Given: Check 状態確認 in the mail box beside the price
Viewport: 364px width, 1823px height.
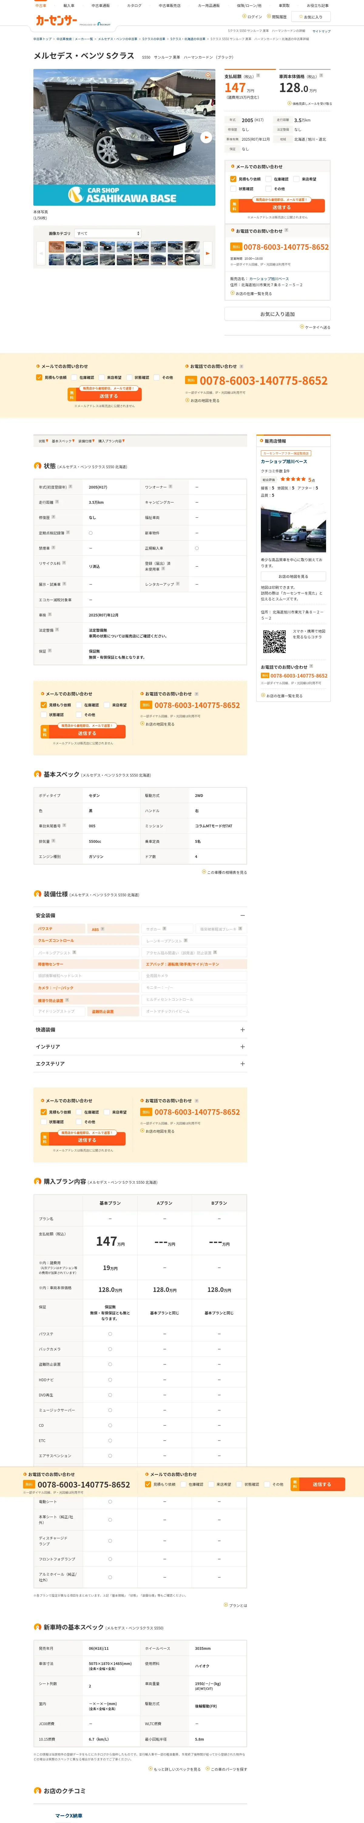Looking at the screenshot, I should tap(233, 189).
